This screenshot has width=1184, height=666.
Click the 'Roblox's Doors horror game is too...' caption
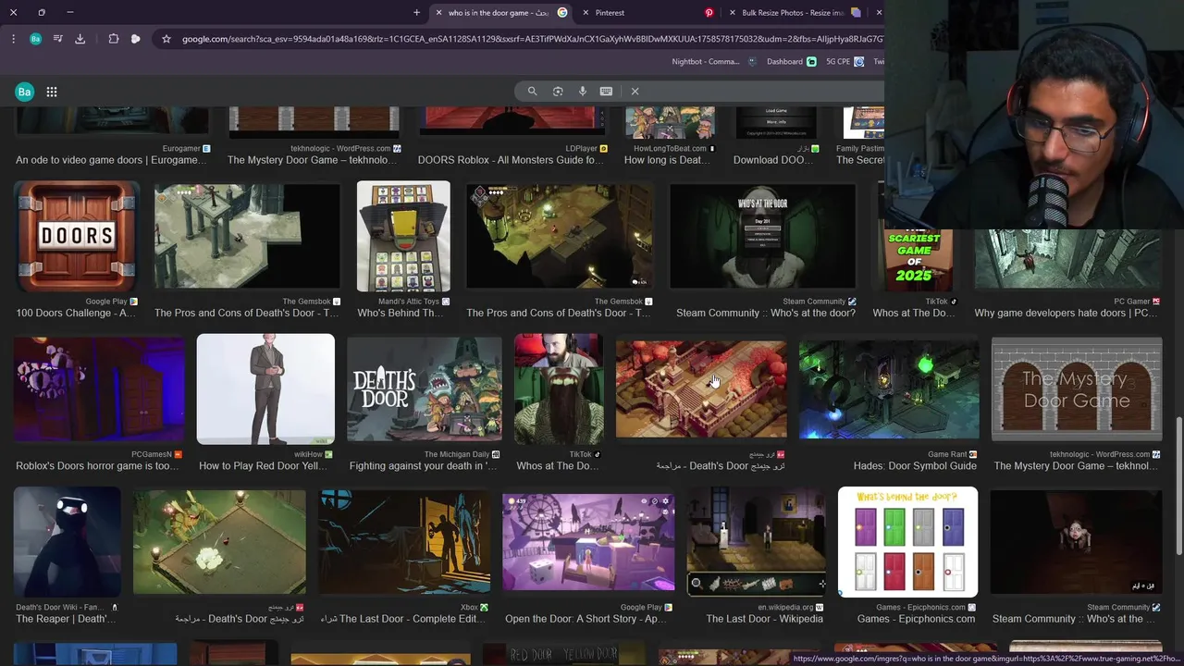point(97,466)
